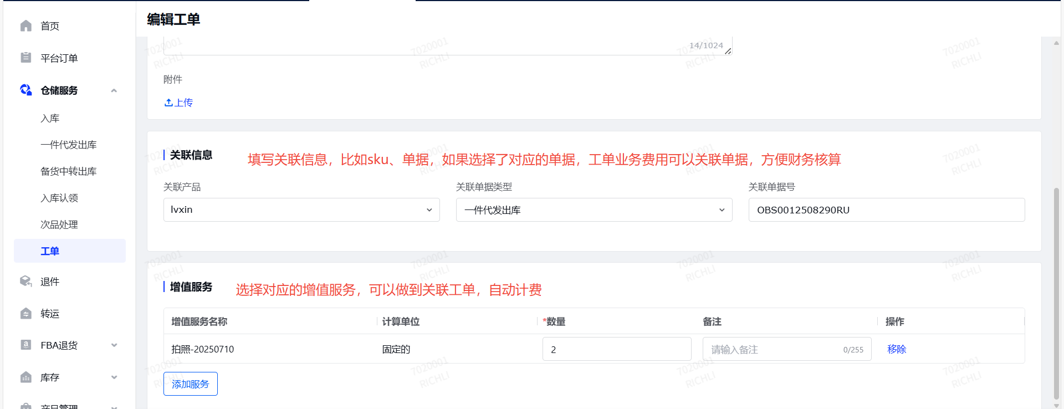Viewport: 1064px width, 409px height.
Task: Expand the 库存 submenu chevron
Action: click(114, 377)
